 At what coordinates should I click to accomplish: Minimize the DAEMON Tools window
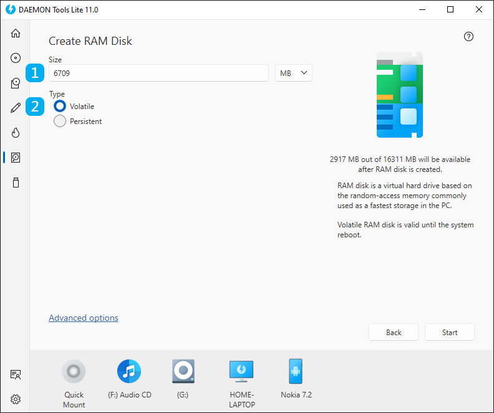pos(422,9)
